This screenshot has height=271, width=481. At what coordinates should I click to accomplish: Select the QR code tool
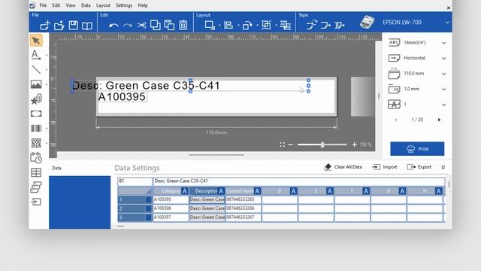[x=36, y=143]
